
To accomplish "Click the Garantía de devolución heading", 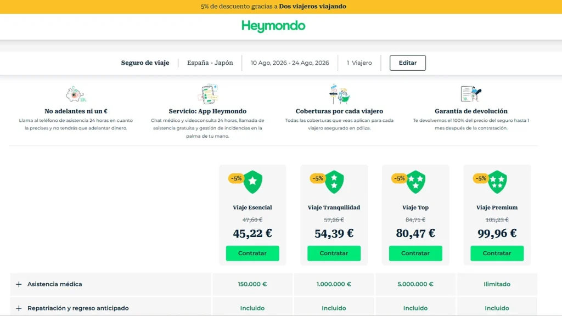I will tap(471, 111).
